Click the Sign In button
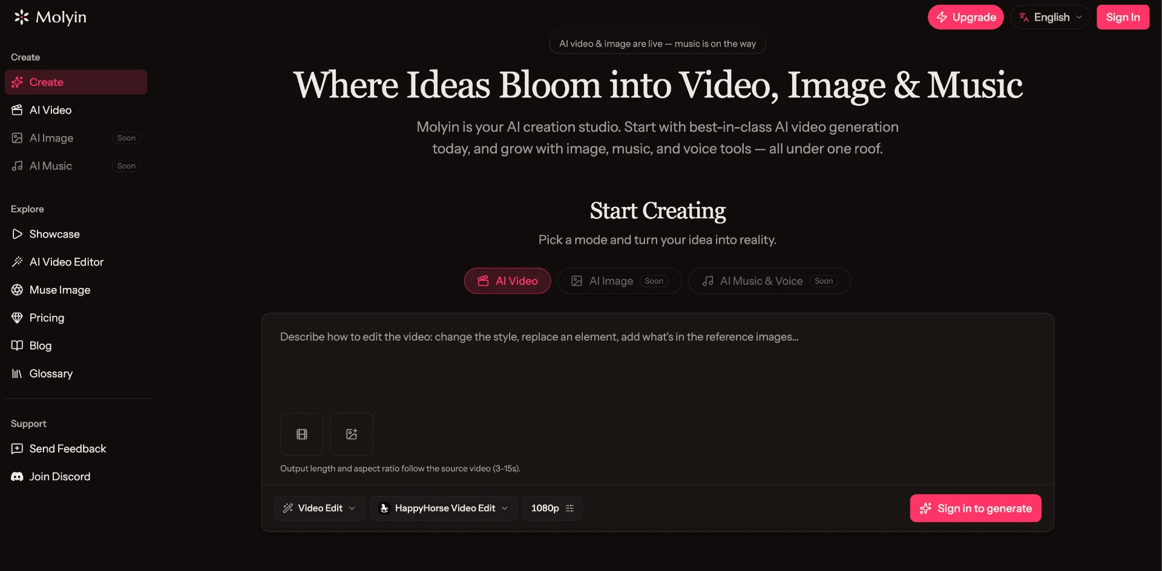Screen dimensions: 1162x571 click(1123, 17)
